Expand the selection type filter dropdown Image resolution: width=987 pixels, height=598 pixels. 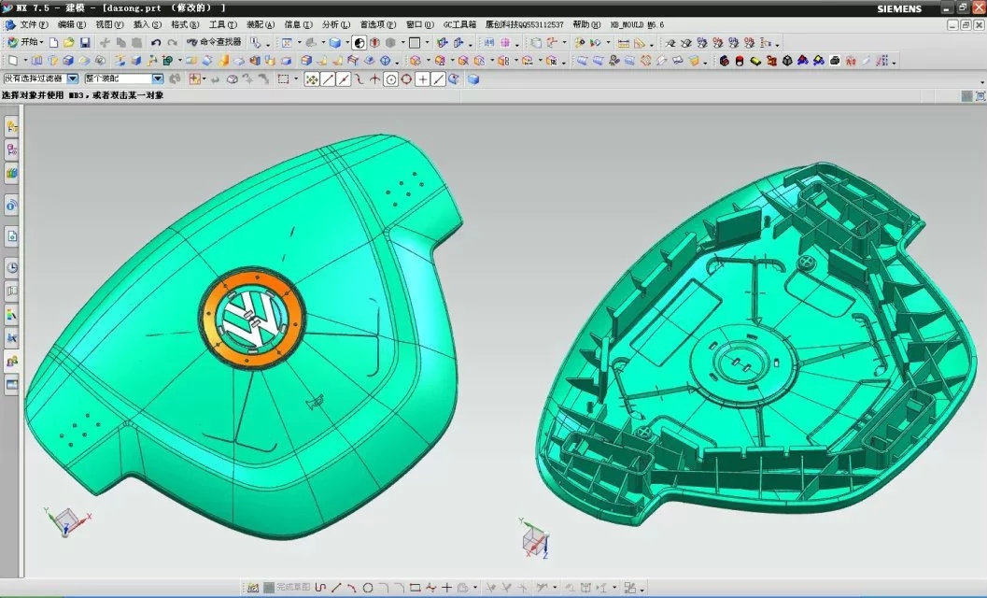click(x=72, y=79)
